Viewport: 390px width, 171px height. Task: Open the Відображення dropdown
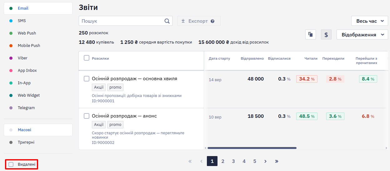pyautogui.click(x=362, y=35)
